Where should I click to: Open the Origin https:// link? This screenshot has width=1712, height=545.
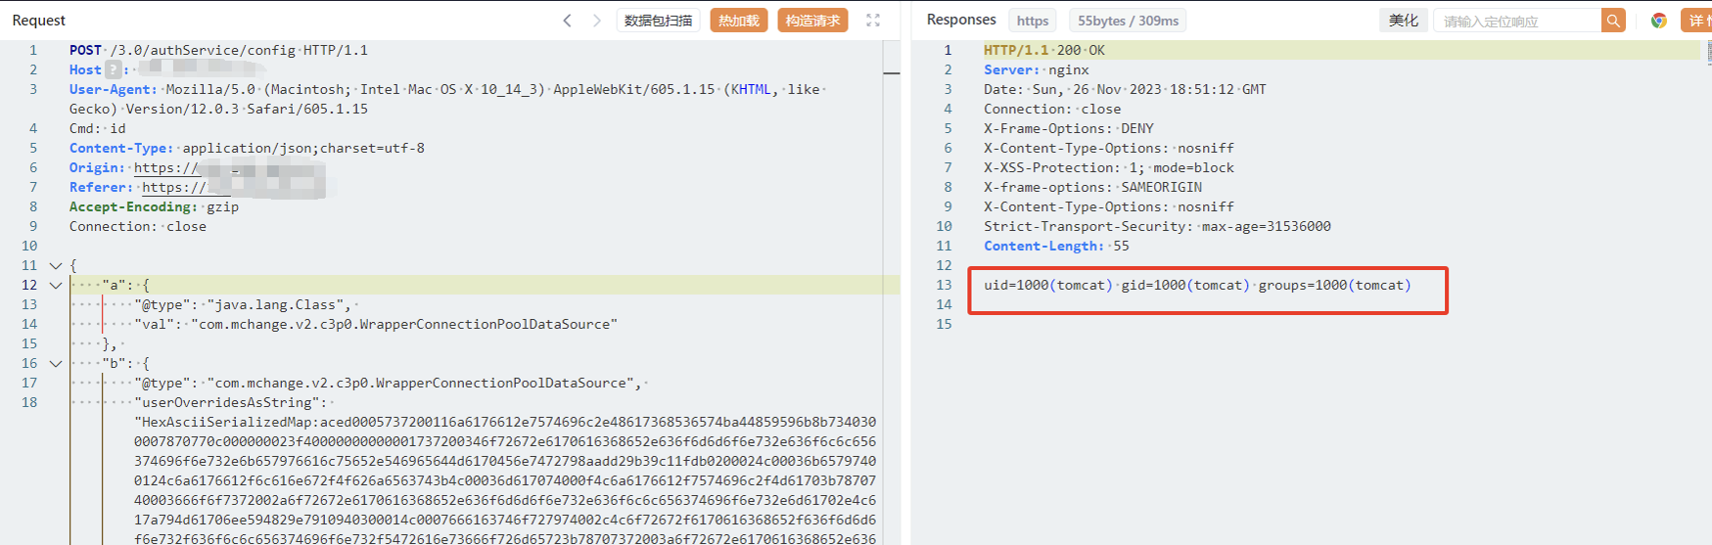pos(167,167)
